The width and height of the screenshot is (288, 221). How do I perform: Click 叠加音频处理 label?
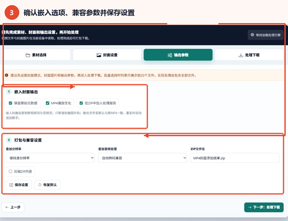(x=107, y=149)
